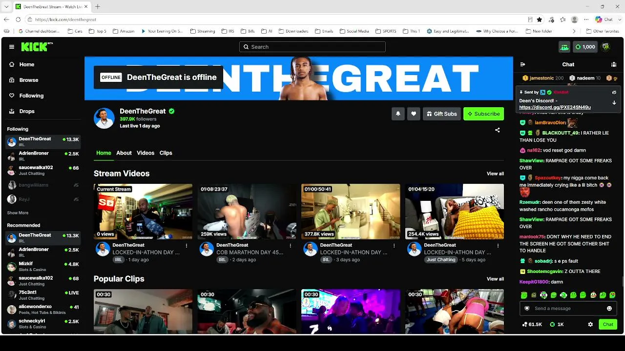The width and height of the screenshot is (625, 351).
Task: Open the Discord invite link in pinned message
Action: click(x=555, y=107)
